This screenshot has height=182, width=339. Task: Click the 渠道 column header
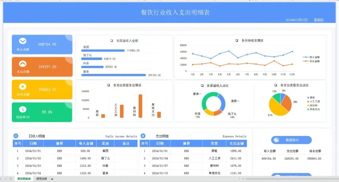click(105, 143)
